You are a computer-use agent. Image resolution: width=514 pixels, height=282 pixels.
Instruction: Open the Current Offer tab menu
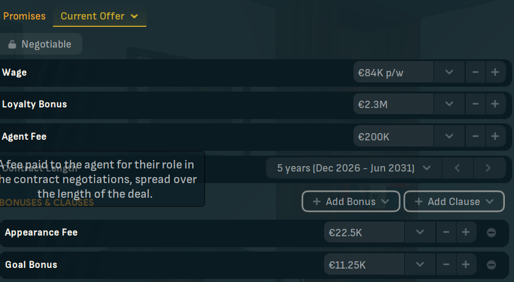pos(100,16)
